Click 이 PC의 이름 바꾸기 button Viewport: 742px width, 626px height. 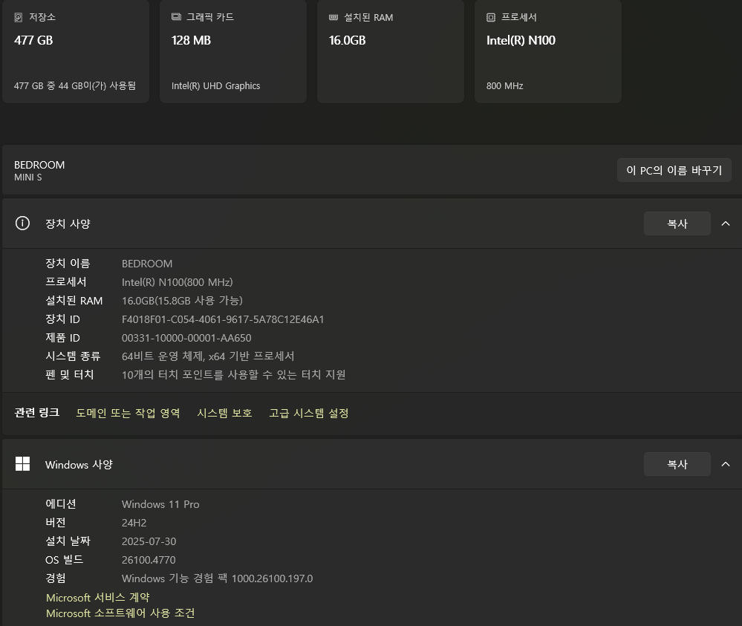(674, 170)
